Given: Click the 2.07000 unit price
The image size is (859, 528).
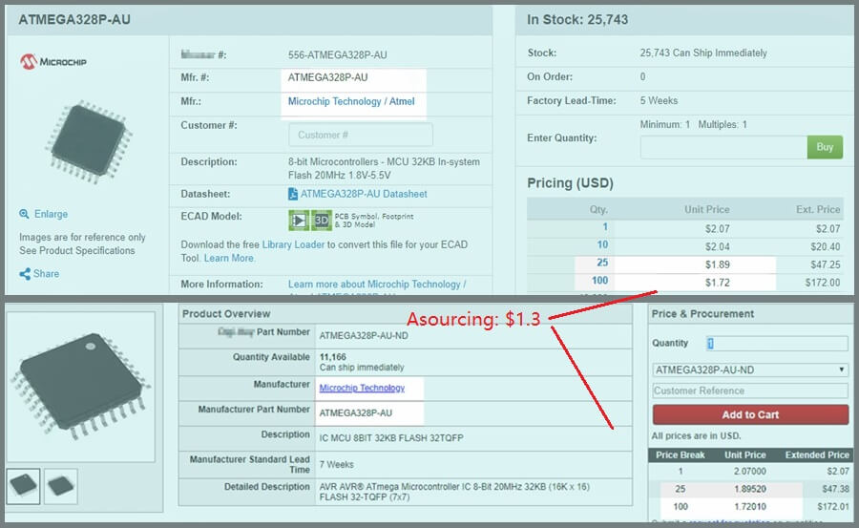Looking at the screenshot, I should point(750,471).
